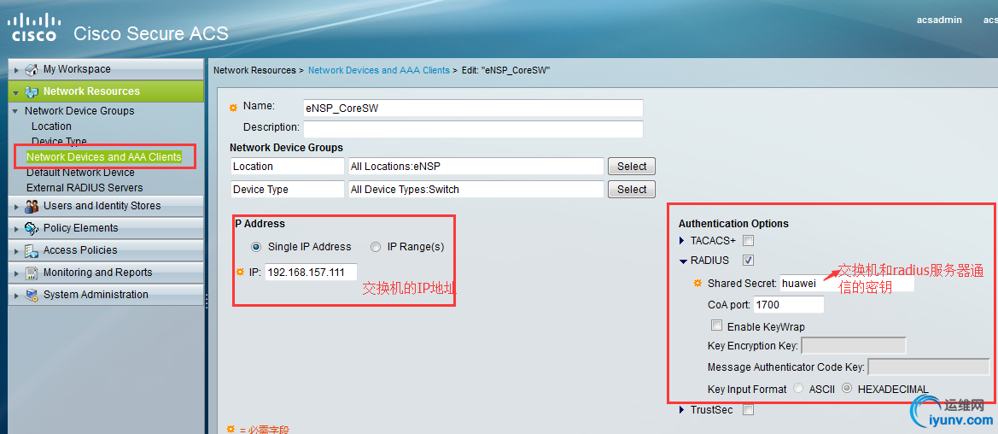
Task: Collapse Network Device Groups tree arrow
Action: click(x=15, y=111)
